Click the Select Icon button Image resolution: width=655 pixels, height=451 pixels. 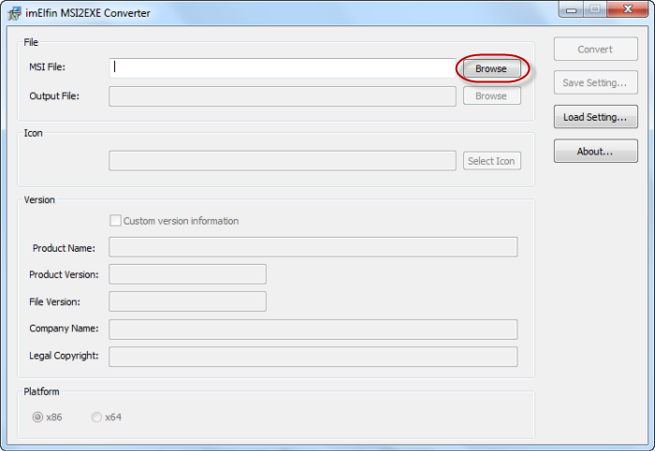[x=491, y=161]
